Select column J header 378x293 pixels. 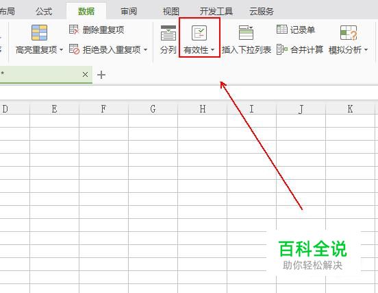coord(301,109)
